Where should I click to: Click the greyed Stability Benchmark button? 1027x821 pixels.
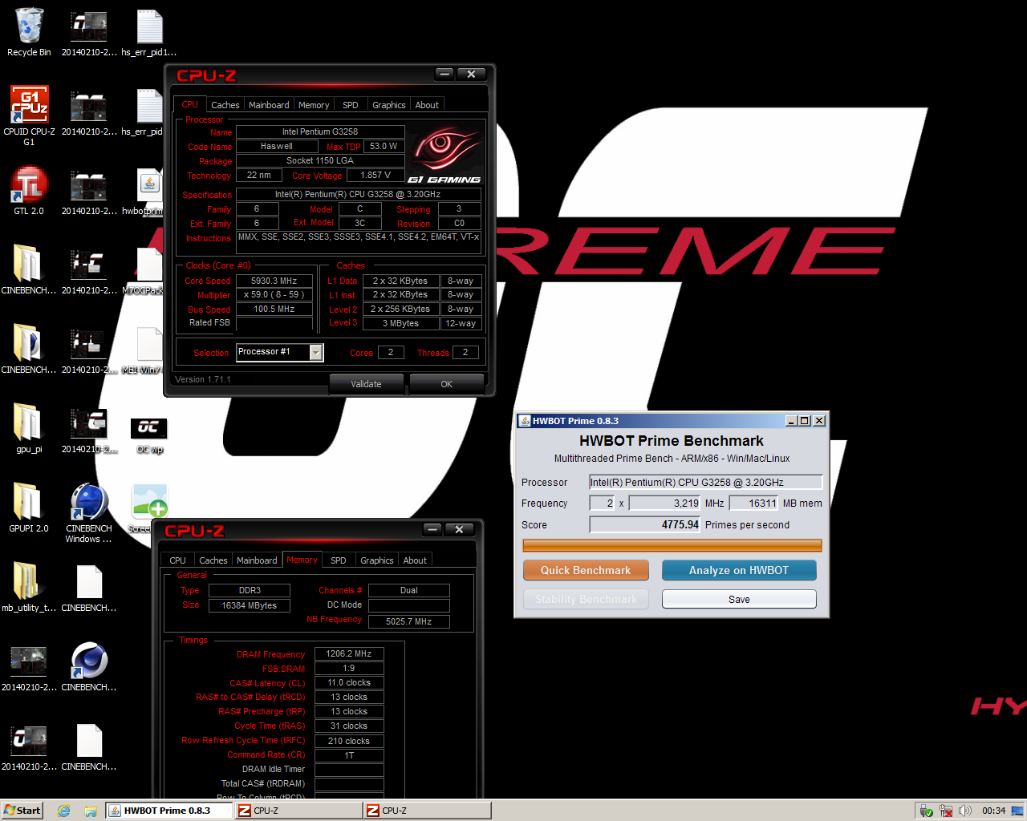pos(586,599)
